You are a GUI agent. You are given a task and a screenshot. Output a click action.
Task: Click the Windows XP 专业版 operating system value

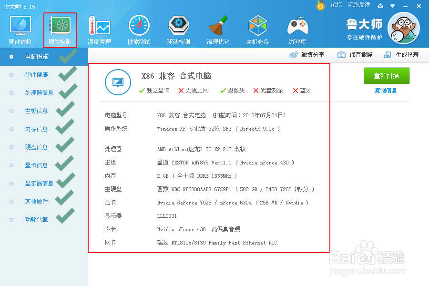tap(218, 129)
